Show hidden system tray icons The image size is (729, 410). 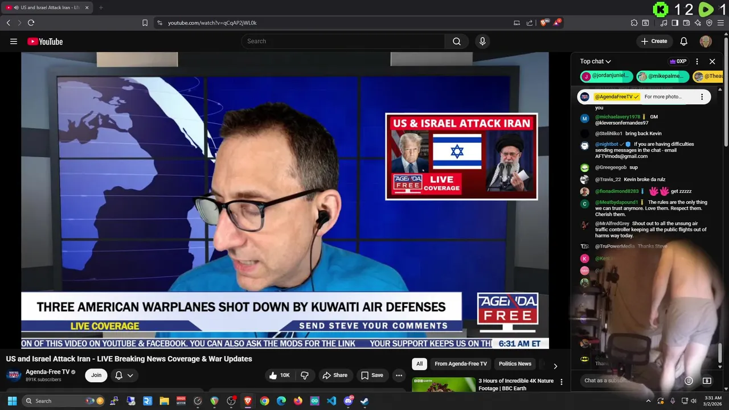648,401
